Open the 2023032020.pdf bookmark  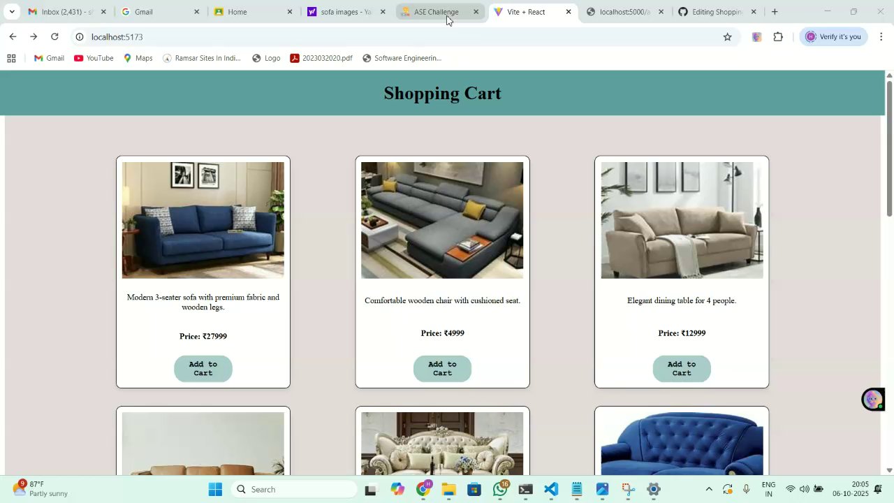pyautogui.click(x=321, y=59)
